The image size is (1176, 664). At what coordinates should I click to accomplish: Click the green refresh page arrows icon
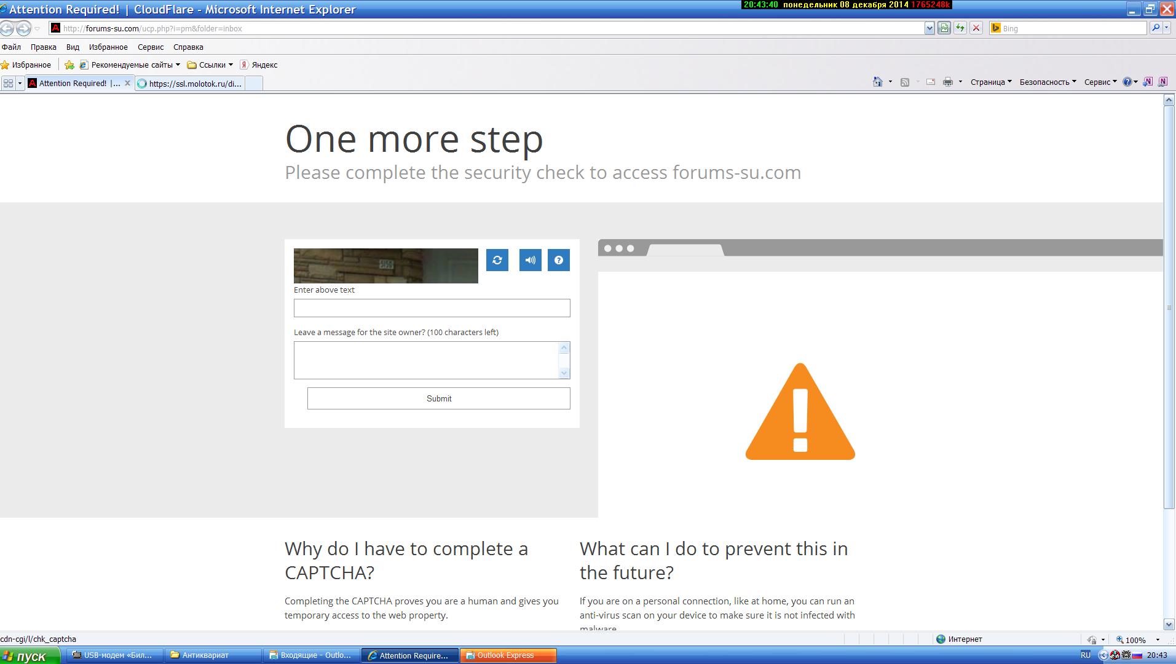960,28
